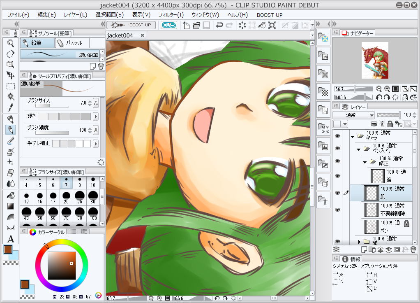Select the Zoom magnifier tool
Viewport: 420px width, 303px height.
pos(10,43)
